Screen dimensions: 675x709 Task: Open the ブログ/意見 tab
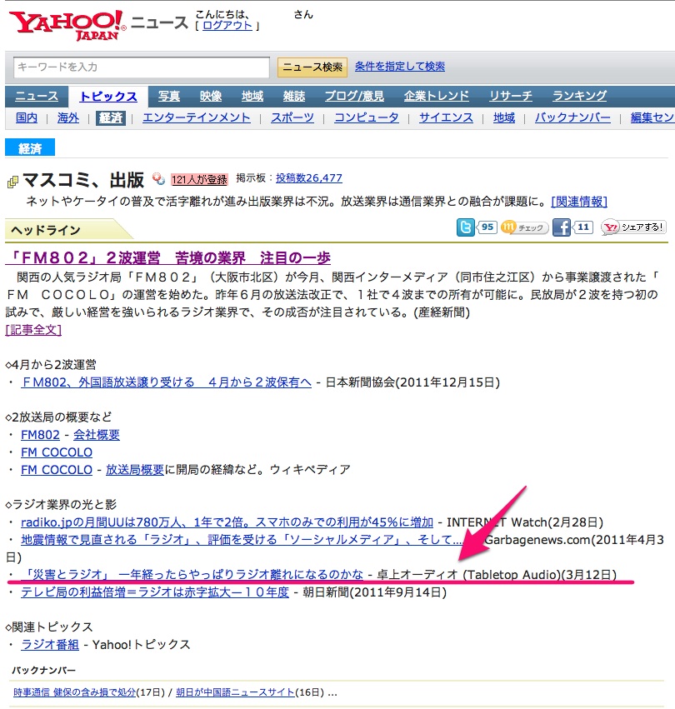(x=354, y=96)
